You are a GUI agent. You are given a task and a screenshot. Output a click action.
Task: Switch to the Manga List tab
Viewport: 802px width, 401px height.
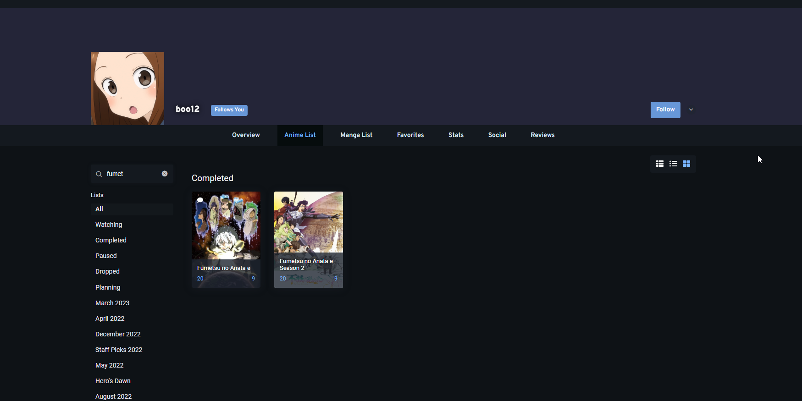356,135
